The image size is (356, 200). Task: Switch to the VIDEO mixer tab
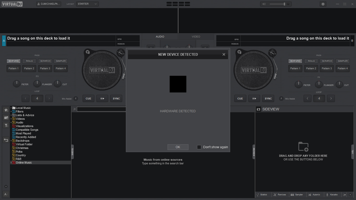196,36
